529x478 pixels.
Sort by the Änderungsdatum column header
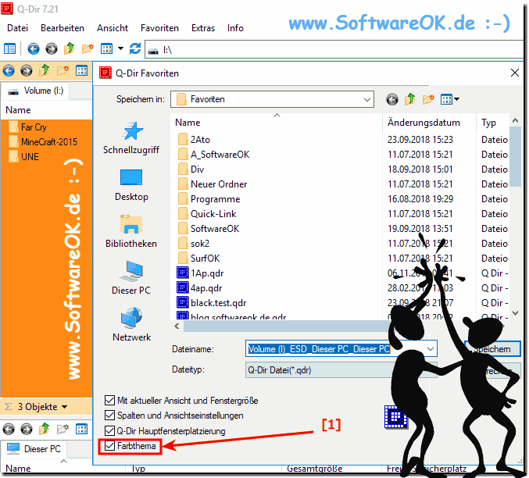coord(424,123)
